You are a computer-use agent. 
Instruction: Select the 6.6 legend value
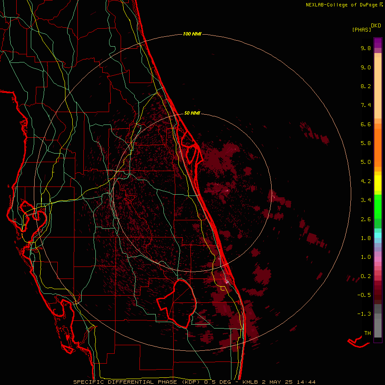[x=366, y=124]
